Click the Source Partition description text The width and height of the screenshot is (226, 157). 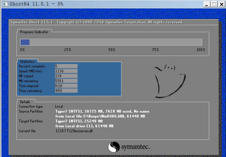[x=102, y=111]
